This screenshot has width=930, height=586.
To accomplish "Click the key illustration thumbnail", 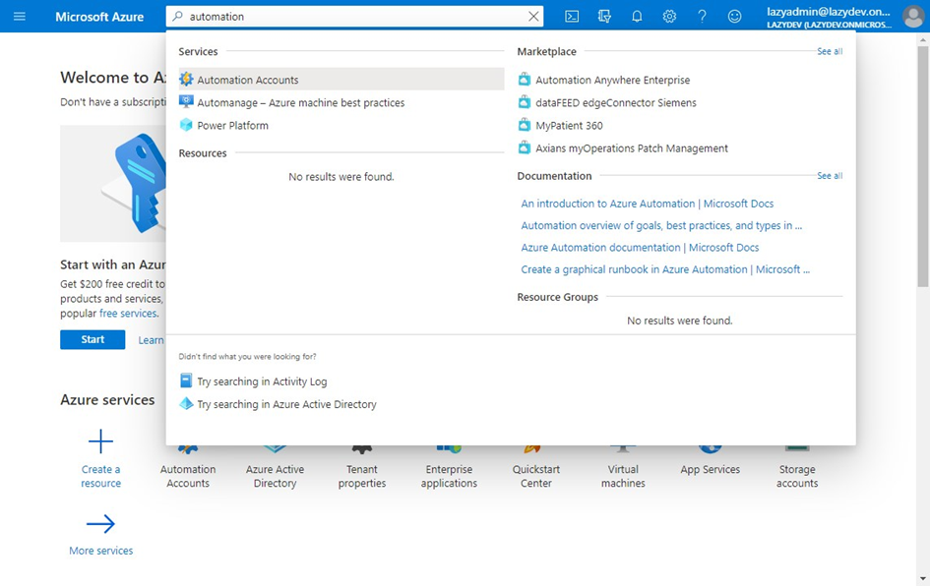I will 113,183.
